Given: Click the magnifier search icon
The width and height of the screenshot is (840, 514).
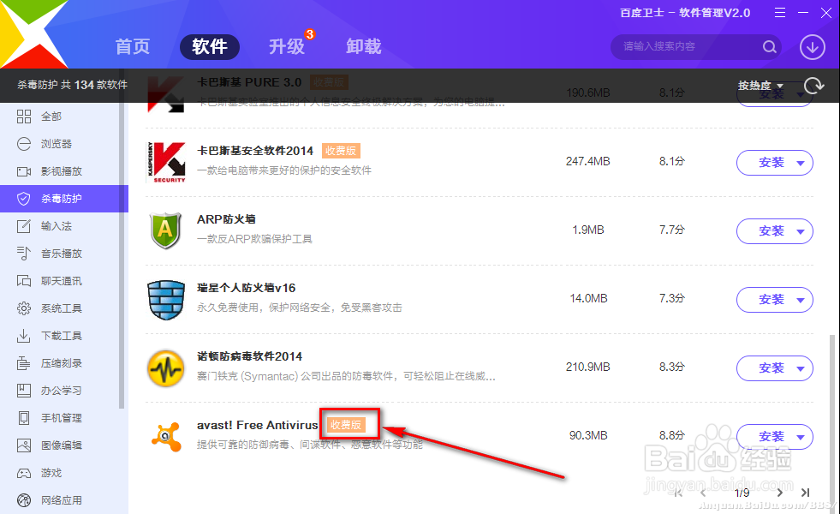Looking at the screenshot, I should click(x=769, y=46).
